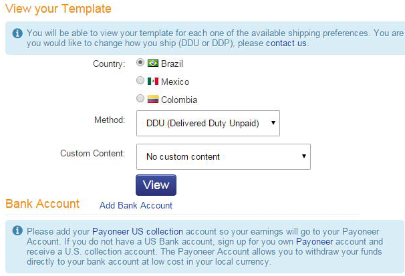Open the Add Bank Account link
Screen dimensions: 405x276
(136, 206)
